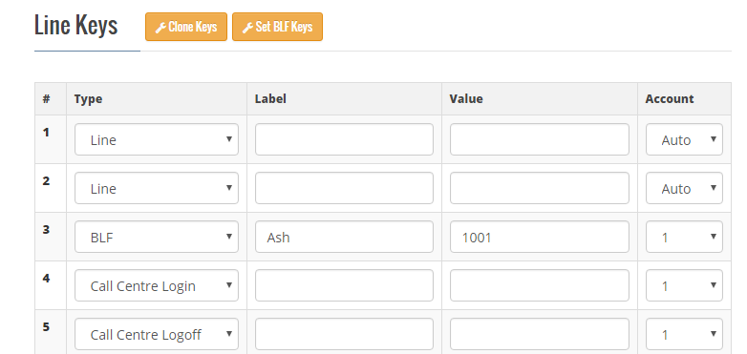
Task: Click the wrench icon on Set BLF Keys
Action: coord(247,28)
